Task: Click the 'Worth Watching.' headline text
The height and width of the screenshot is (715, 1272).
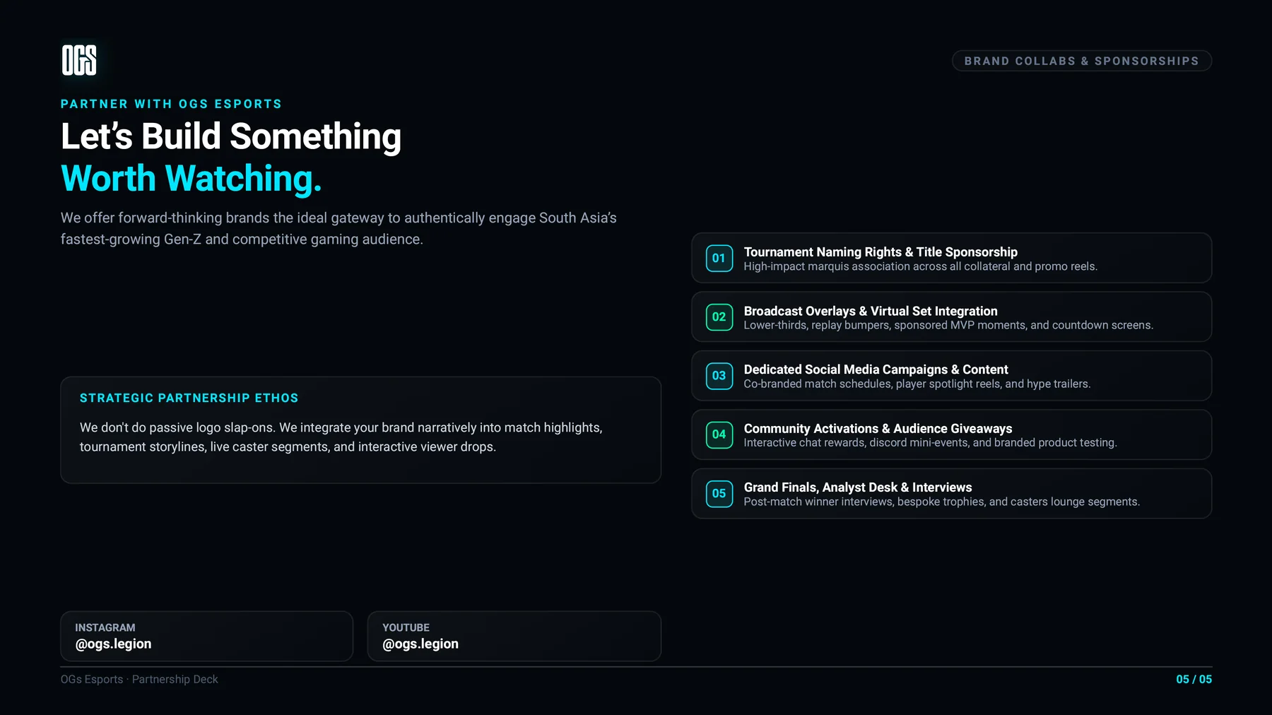Action: 192,179
